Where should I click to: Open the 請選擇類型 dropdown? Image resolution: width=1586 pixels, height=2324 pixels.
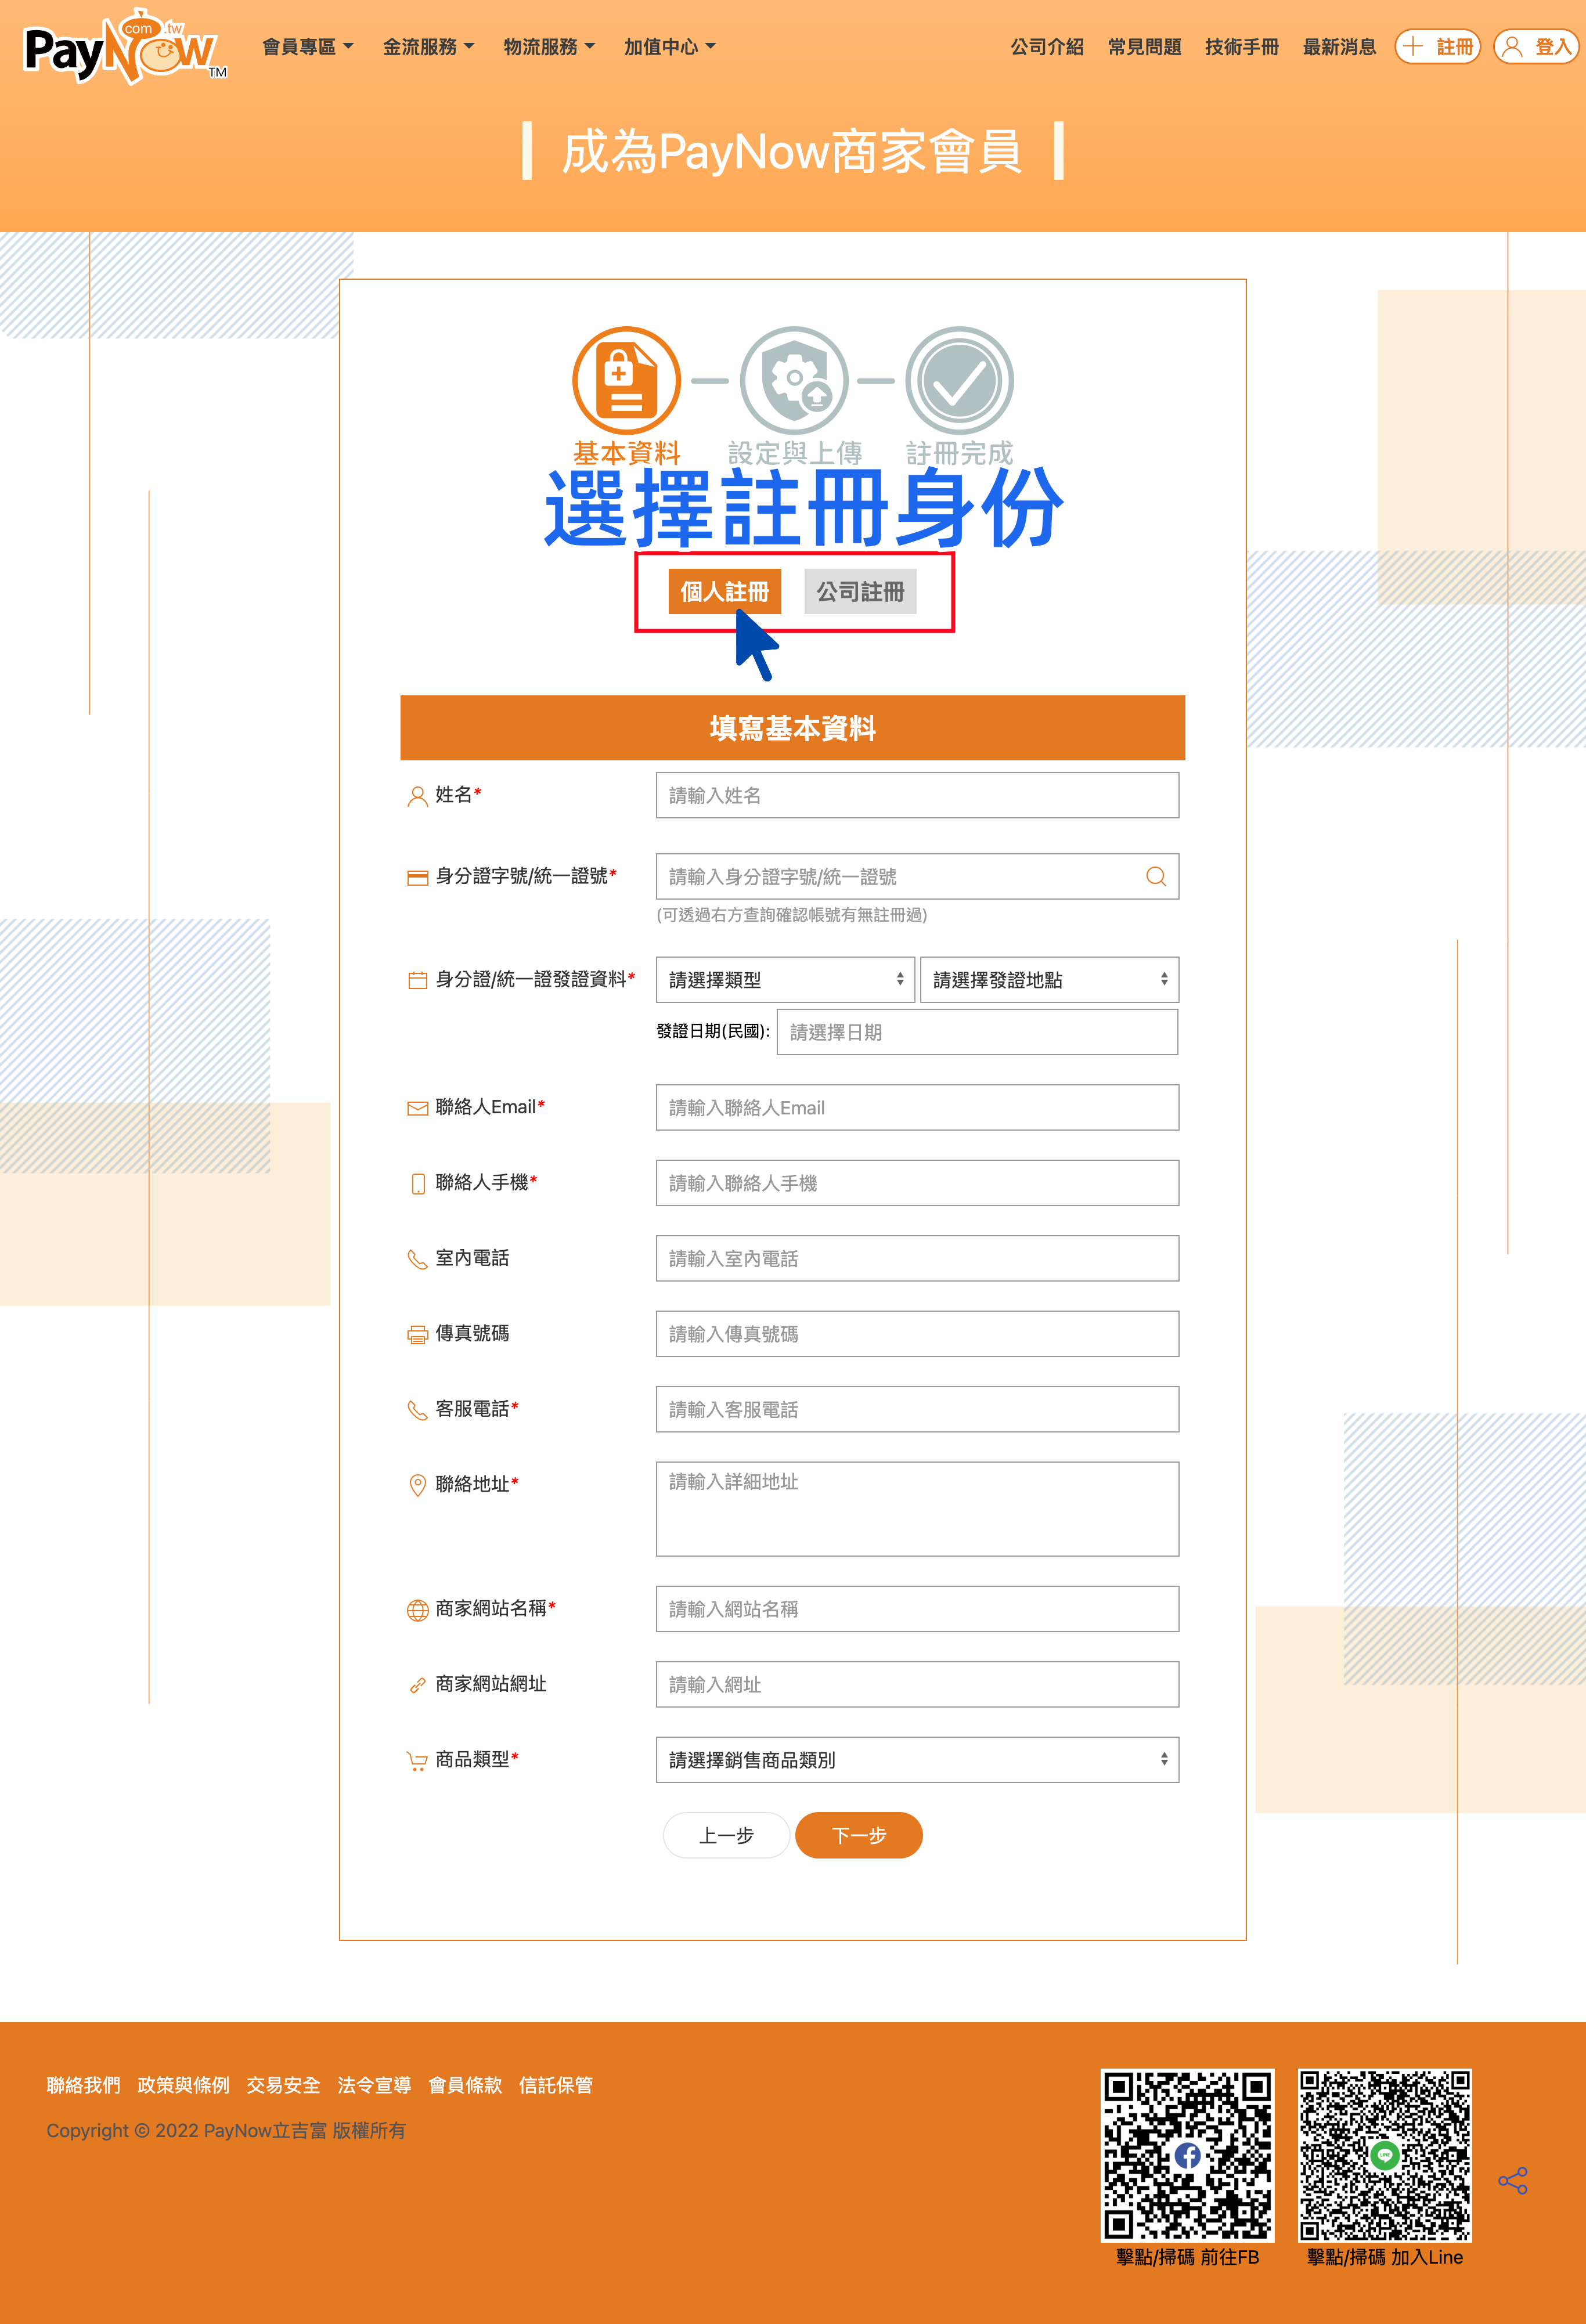click(x=786, y=979)
